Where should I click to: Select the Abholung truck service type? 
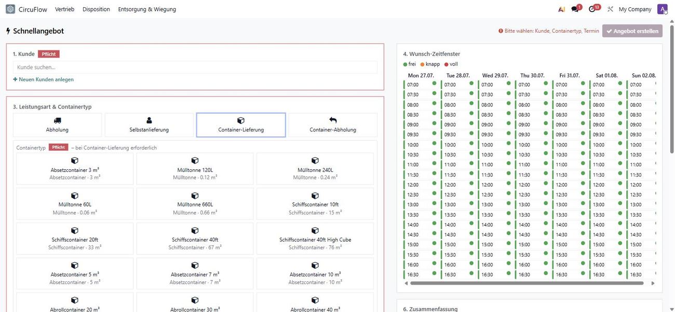[57, 125]
